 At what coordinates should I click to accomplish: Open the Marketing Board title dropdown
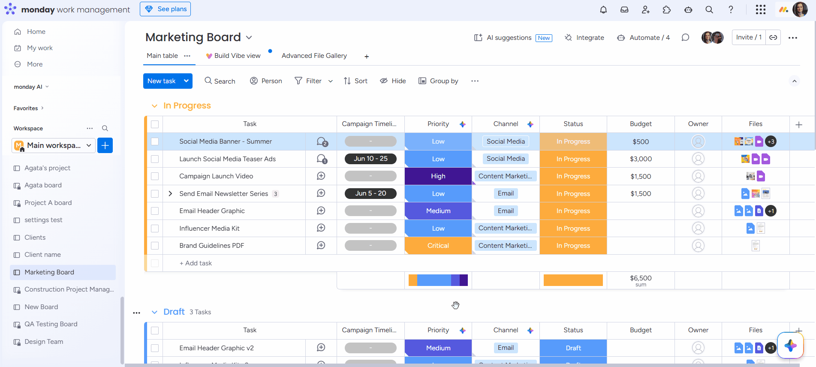click(x=249, y=38)
